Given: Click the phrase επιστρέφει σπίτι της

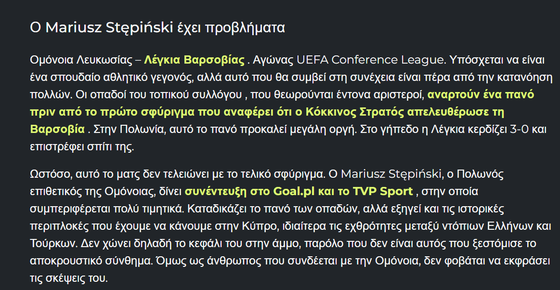Looking at the screenshot, I should 82,146.
